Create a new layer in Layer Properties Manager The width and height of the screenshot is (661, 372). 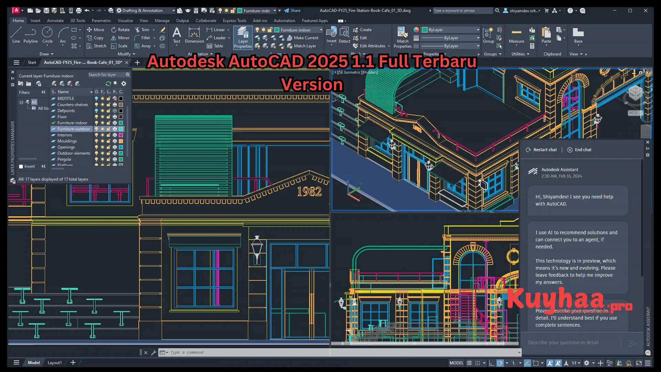(x=54, y=83)
